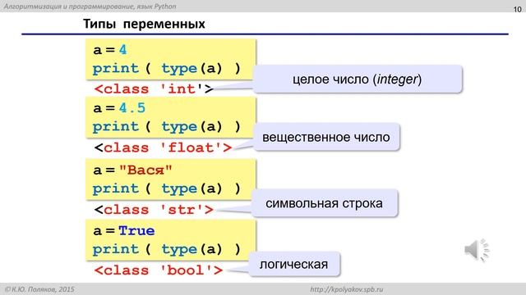This screenshot has height=295, width=526.
Task: Click the callout 'символьная строка'
Action: click(324, 203)
